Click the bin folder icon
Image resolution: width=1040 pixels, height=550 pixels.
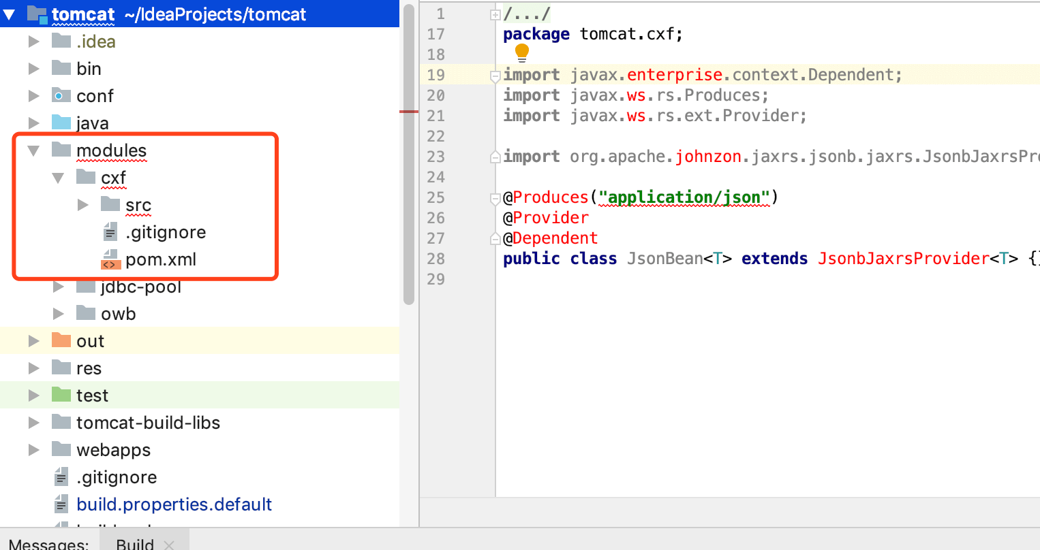click(61, 68)
